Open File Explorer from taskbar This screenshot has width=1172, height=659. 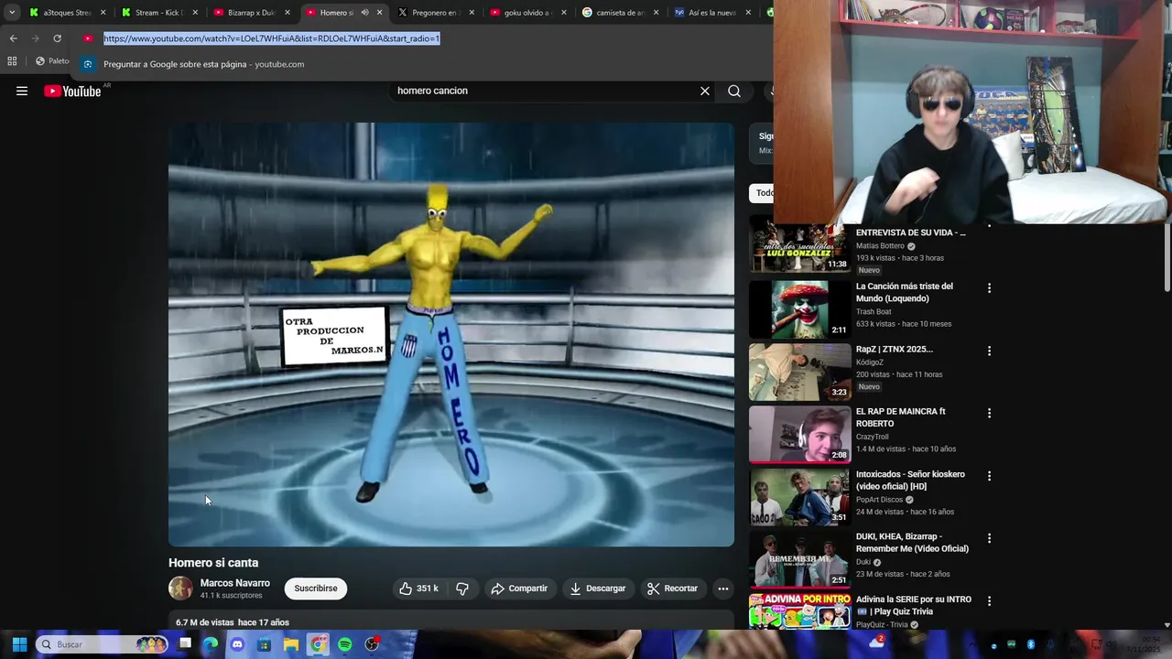(x=291, y=644)
